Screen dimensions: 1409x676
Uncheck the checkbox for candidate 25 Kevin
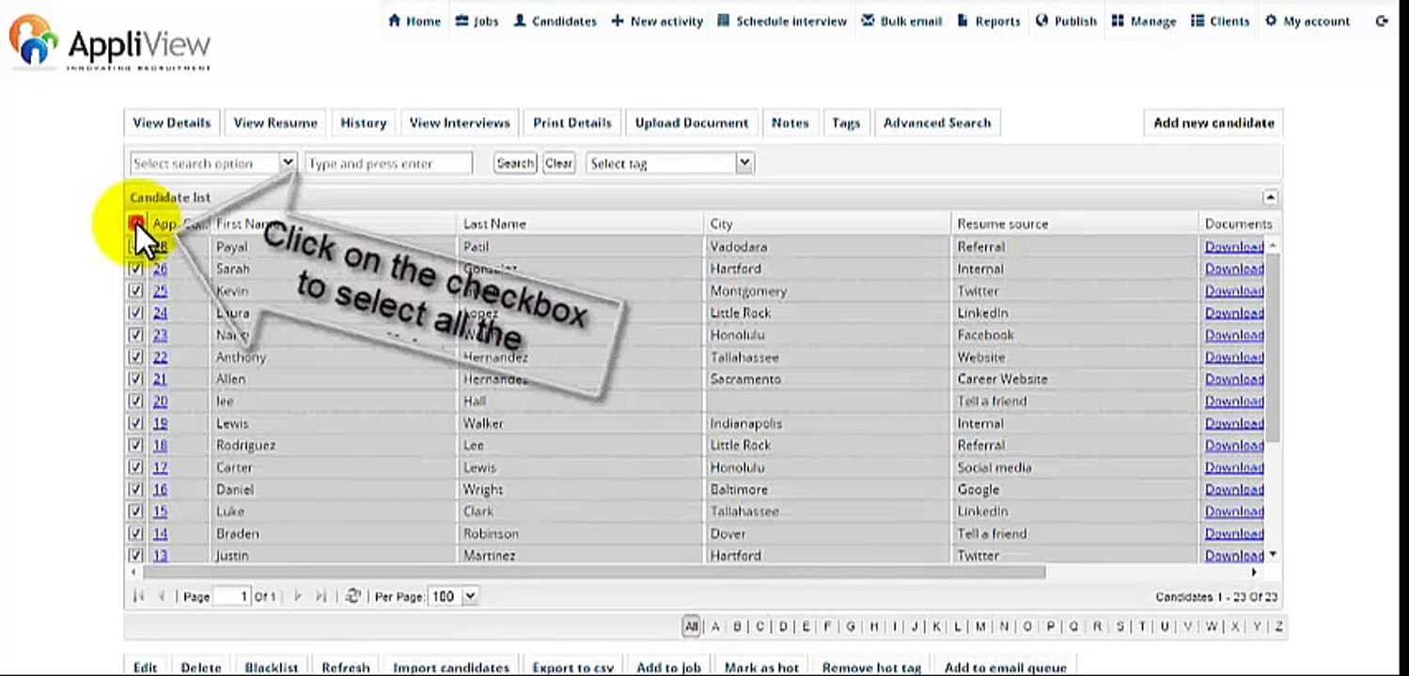pyautogui.click(x=135, y=290)
